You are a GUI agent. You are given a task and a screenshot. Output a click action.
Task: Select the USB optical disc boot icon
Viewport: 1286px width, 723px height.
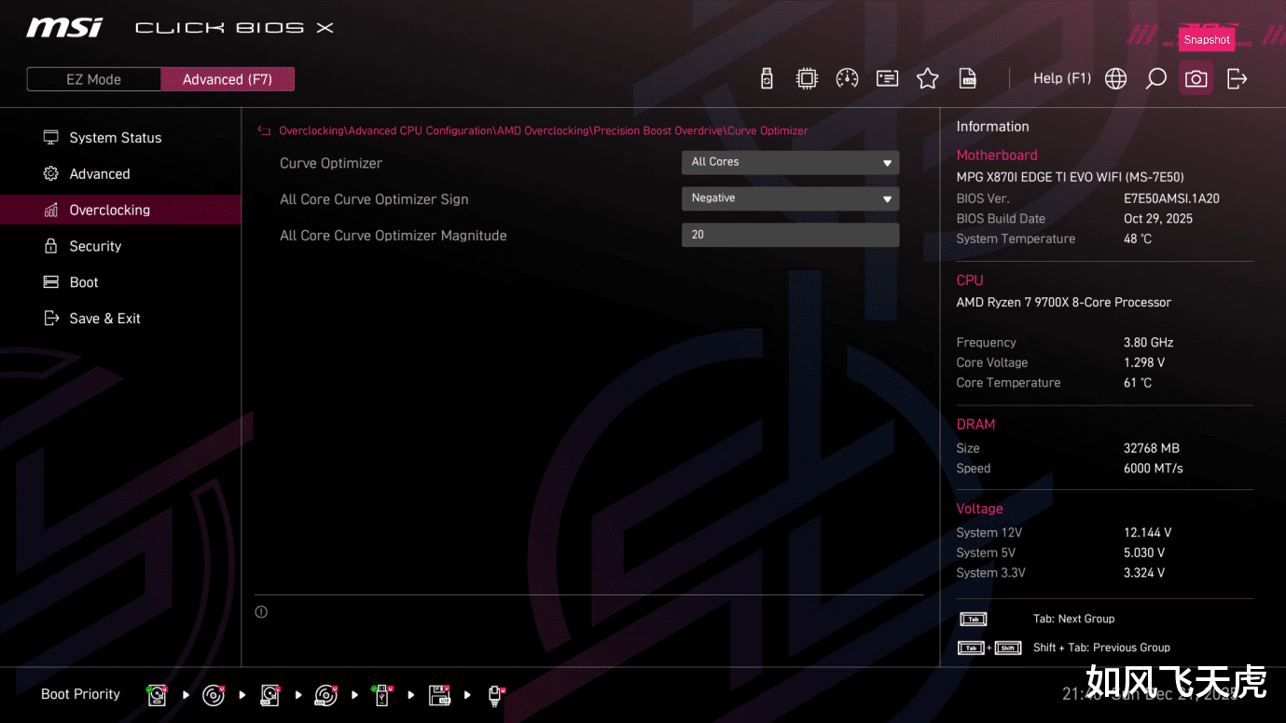(325, 695)
